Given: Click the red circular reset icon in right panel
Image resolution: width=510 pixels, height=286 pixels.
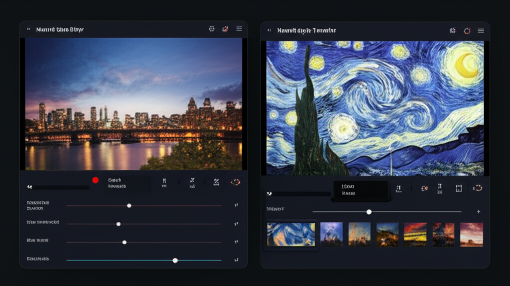Looking at the screenshot, I should click(478, 188).
